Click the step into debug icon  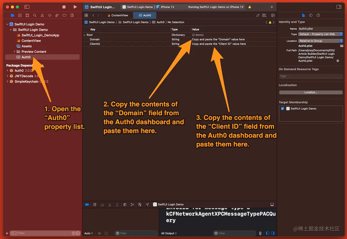[110, 205]
